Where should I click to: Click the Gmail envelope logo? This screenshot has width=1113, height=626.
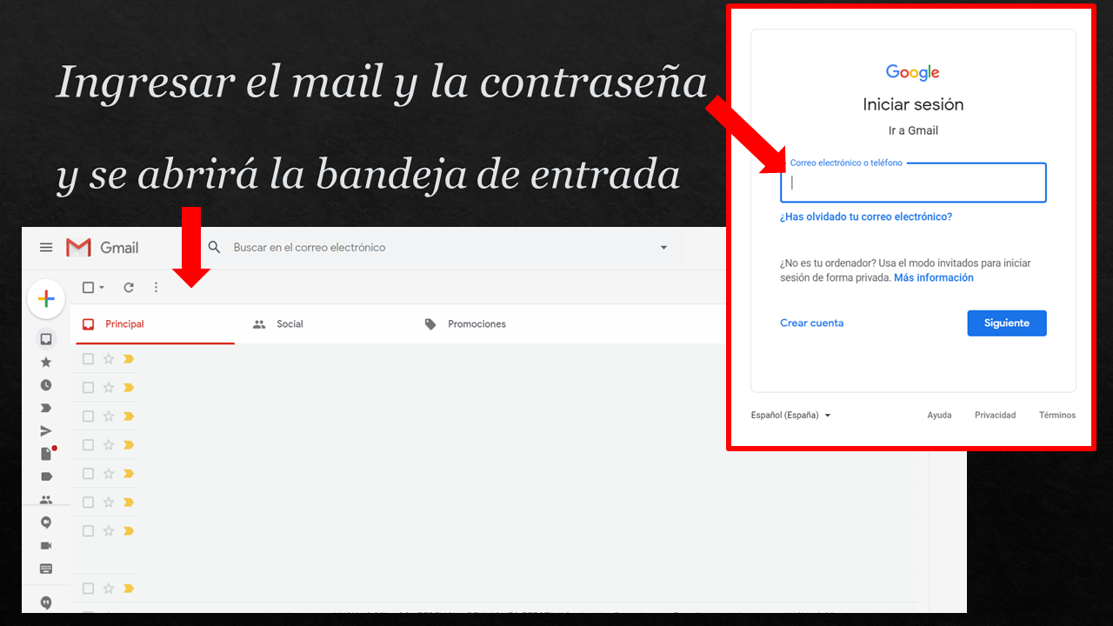click(x=78, y=248)
